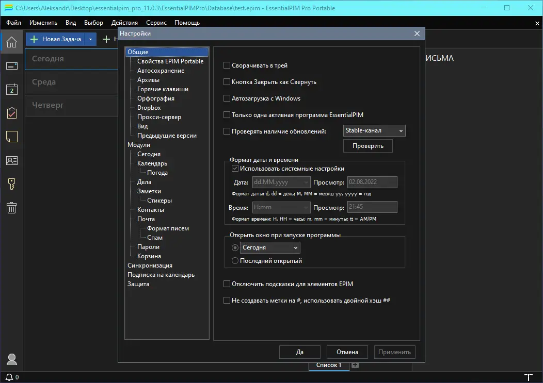Click the user profile icon
This screenshot has height=383, width=543.
pos(11,359)
